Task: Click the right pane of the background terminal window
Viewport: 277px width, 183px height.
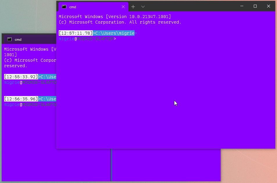Action: (166, 165)
